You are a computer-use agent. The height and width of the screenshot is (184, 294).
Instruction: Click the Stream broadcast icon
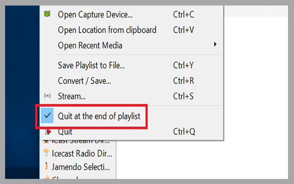click(x=47, y=96)
